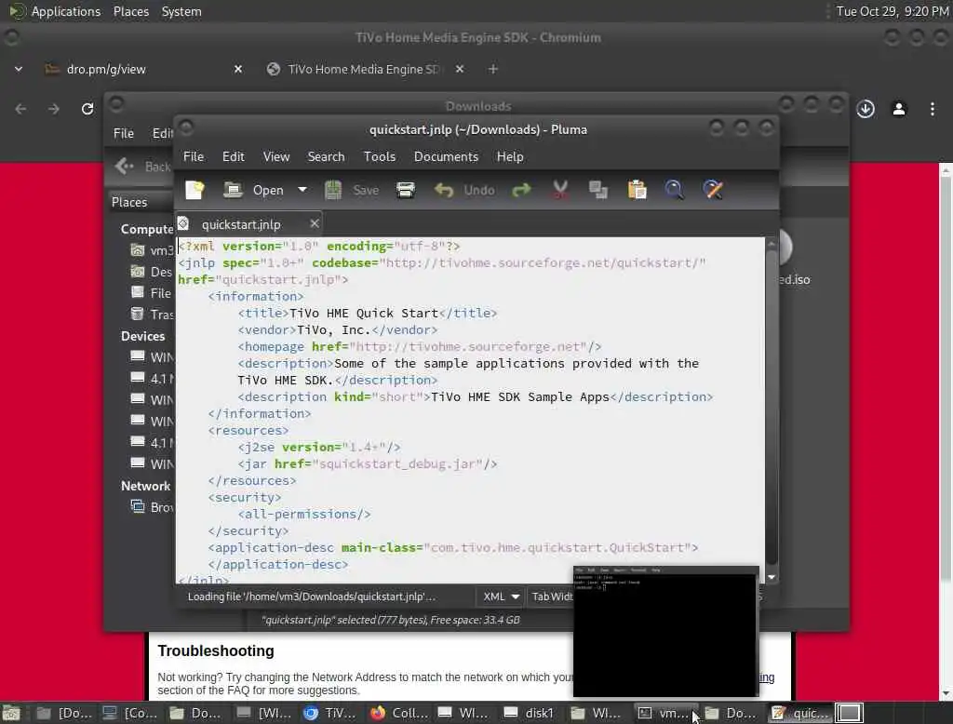Expand the Open recent files dropdown arrow

[302, 190]
